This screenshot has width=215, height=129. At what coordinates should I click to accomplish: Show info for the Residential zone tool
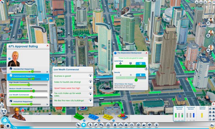pos(84,121)
